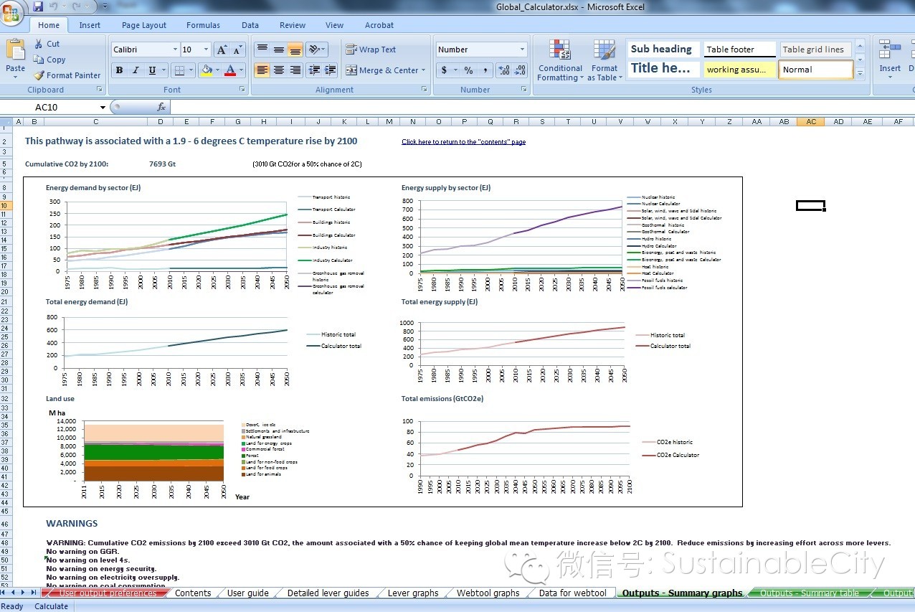Open the Data ribbon tab
This screenshot has width=915, height=612.
pos(250,25)
